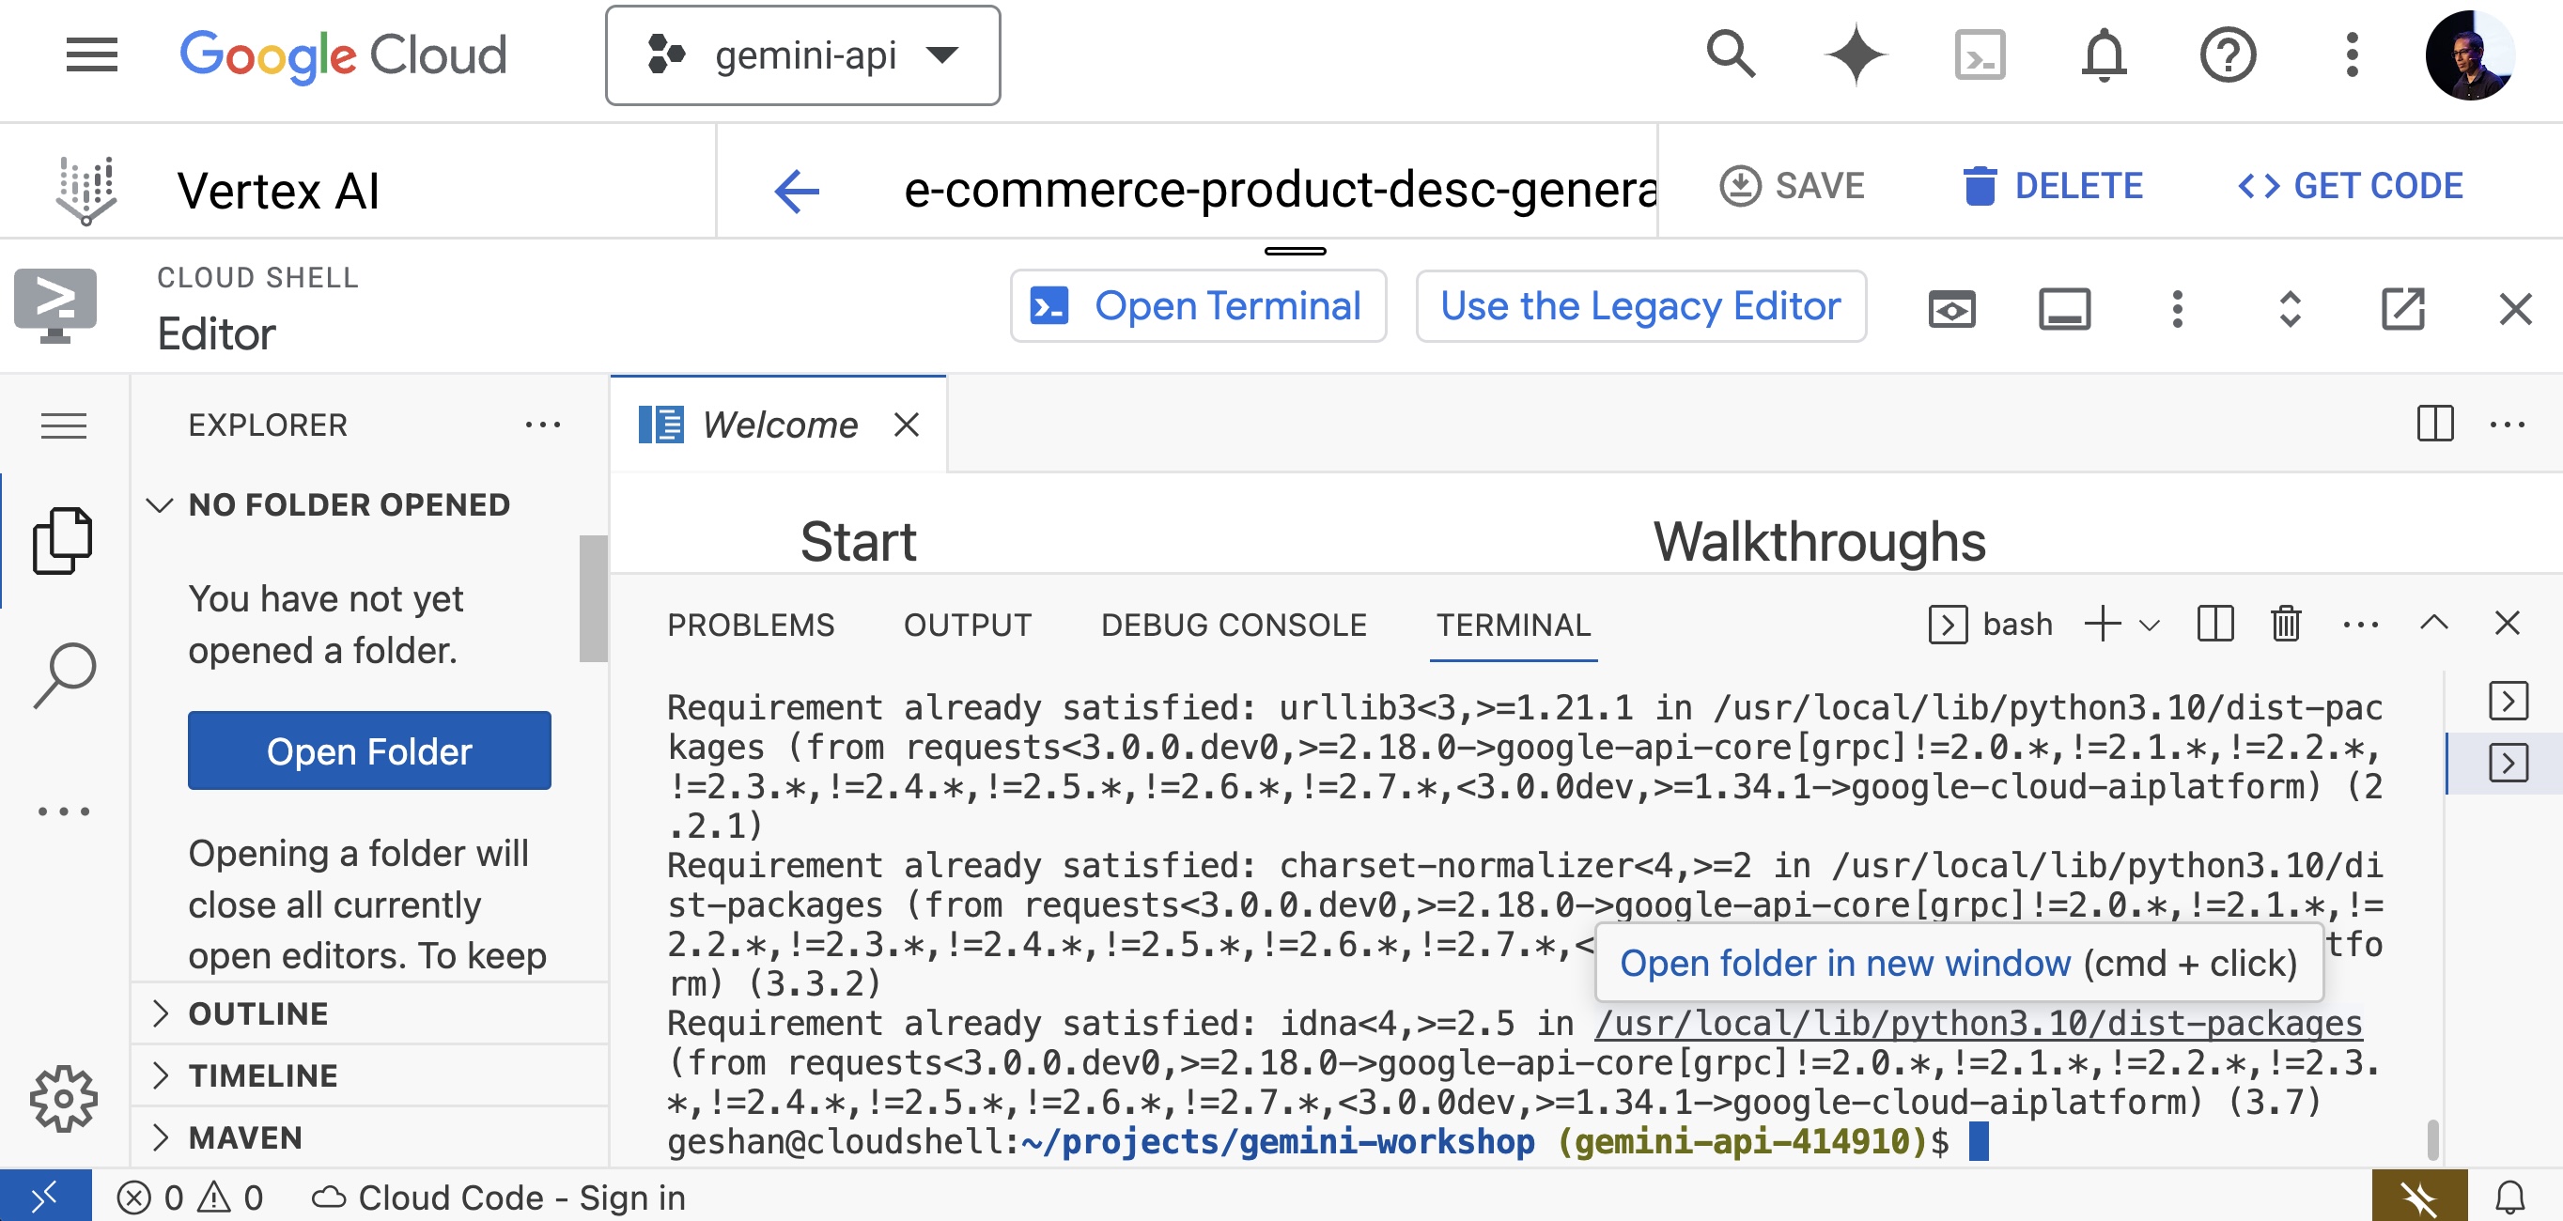This screenshot has height=1221, width=2563.
Task: Kill the terminal using the trash icon
Action: (x=2286, y=625)
